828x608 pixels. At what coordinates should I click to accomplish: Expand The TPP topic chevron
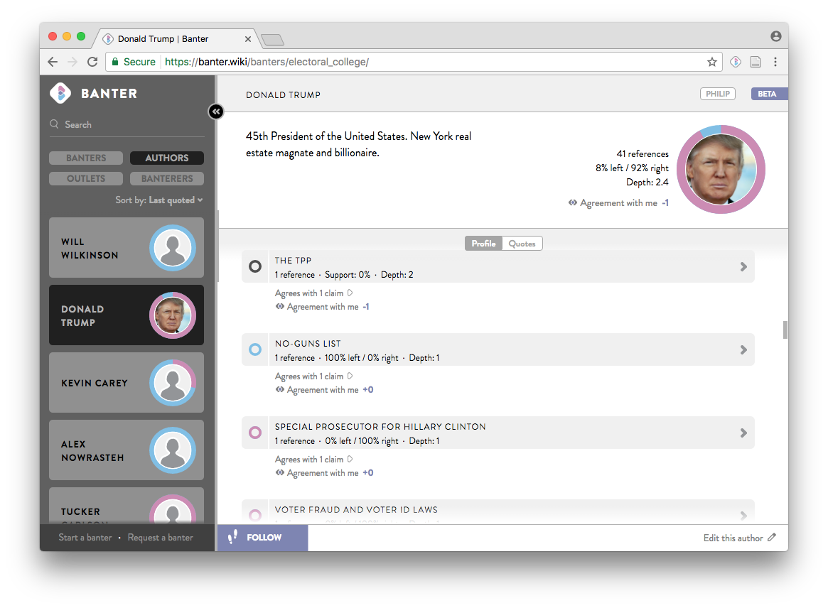point(743,266)
